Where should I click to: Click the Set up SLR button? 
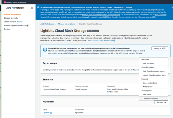[160, 48]
